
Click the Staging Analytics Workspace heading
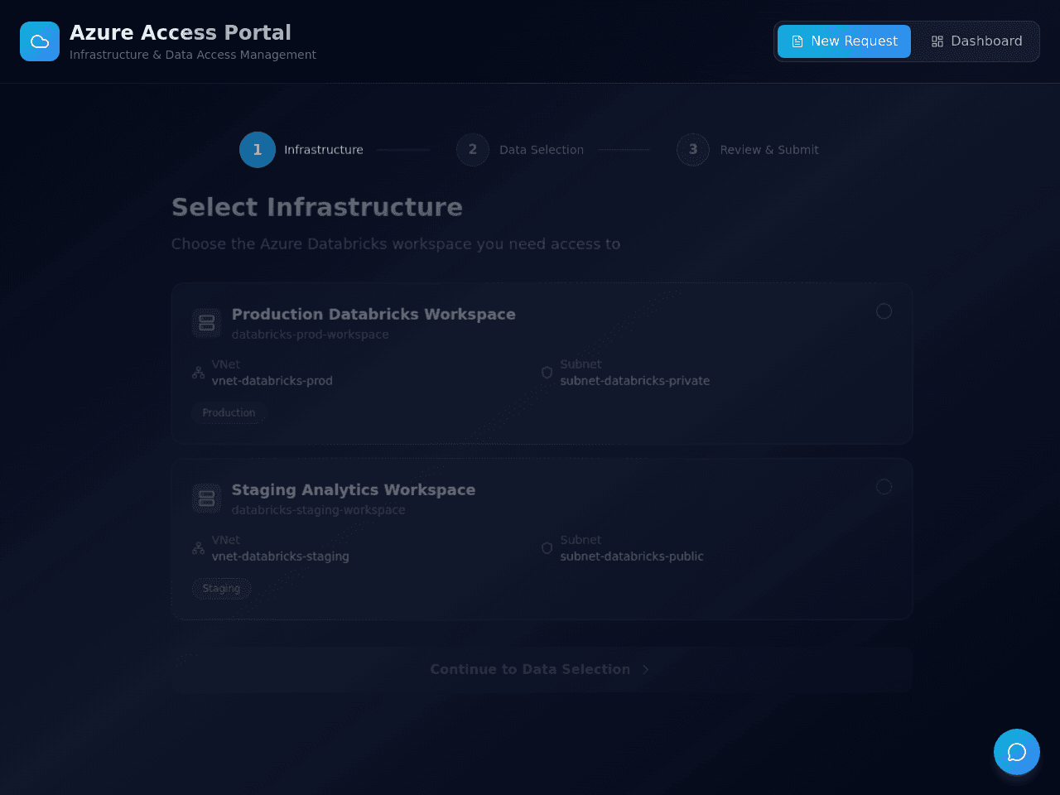click(354, 490)
